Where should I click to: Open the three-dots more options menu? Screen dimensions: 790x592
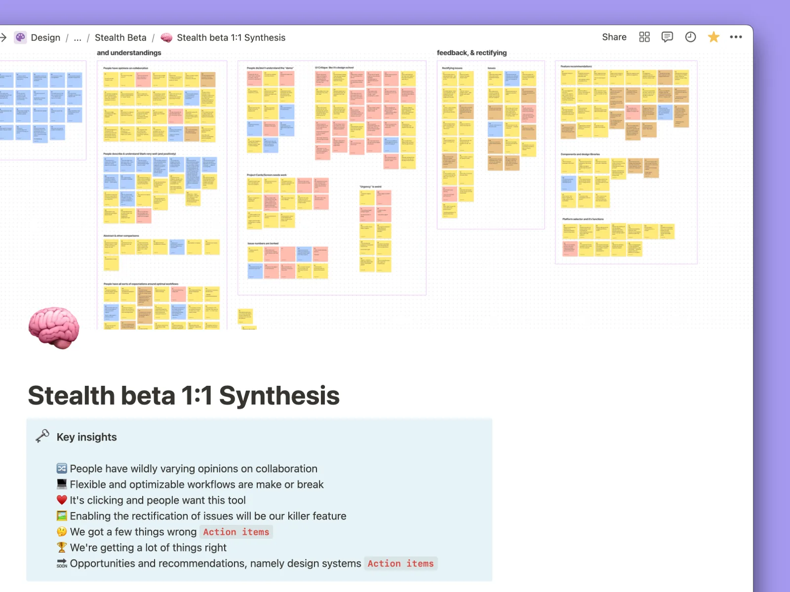[736, 37]
